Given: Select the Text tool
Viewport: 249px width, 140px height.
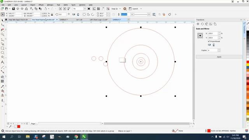Looking at the screenshot, I should [x=2, y=62].
